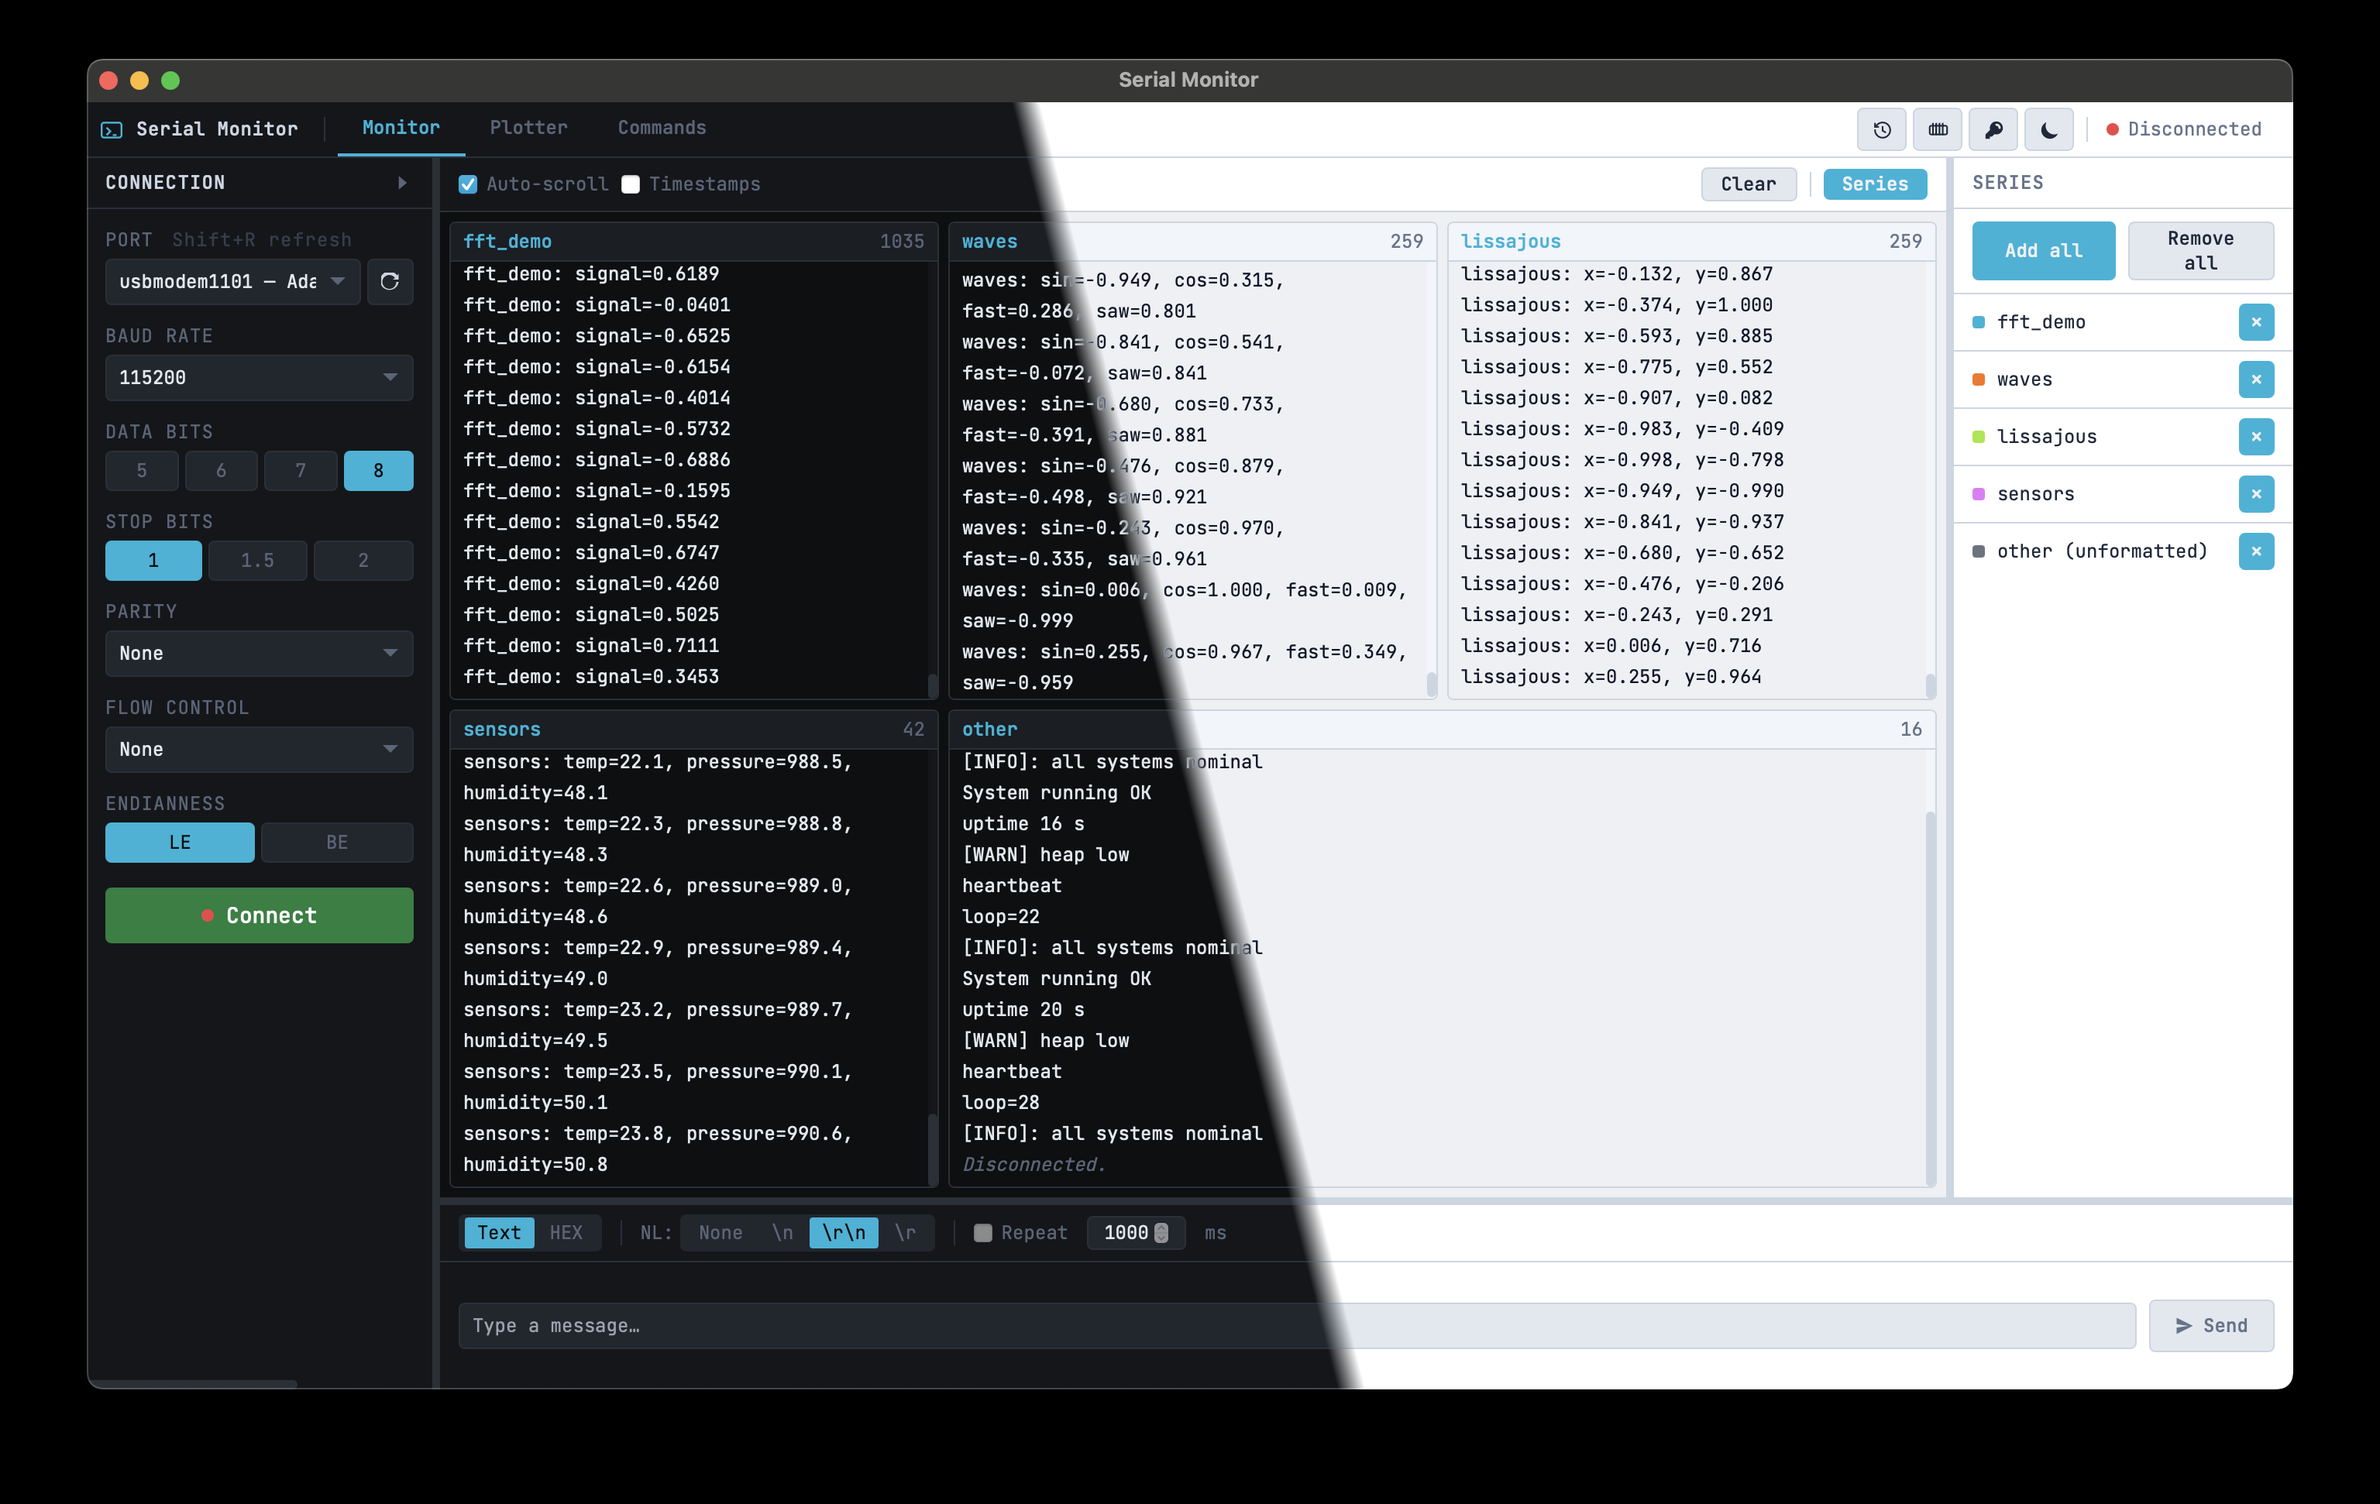This screenshot has width=2380, height=1504.
Task: Click the green Connect button
Action: (259, 915)
